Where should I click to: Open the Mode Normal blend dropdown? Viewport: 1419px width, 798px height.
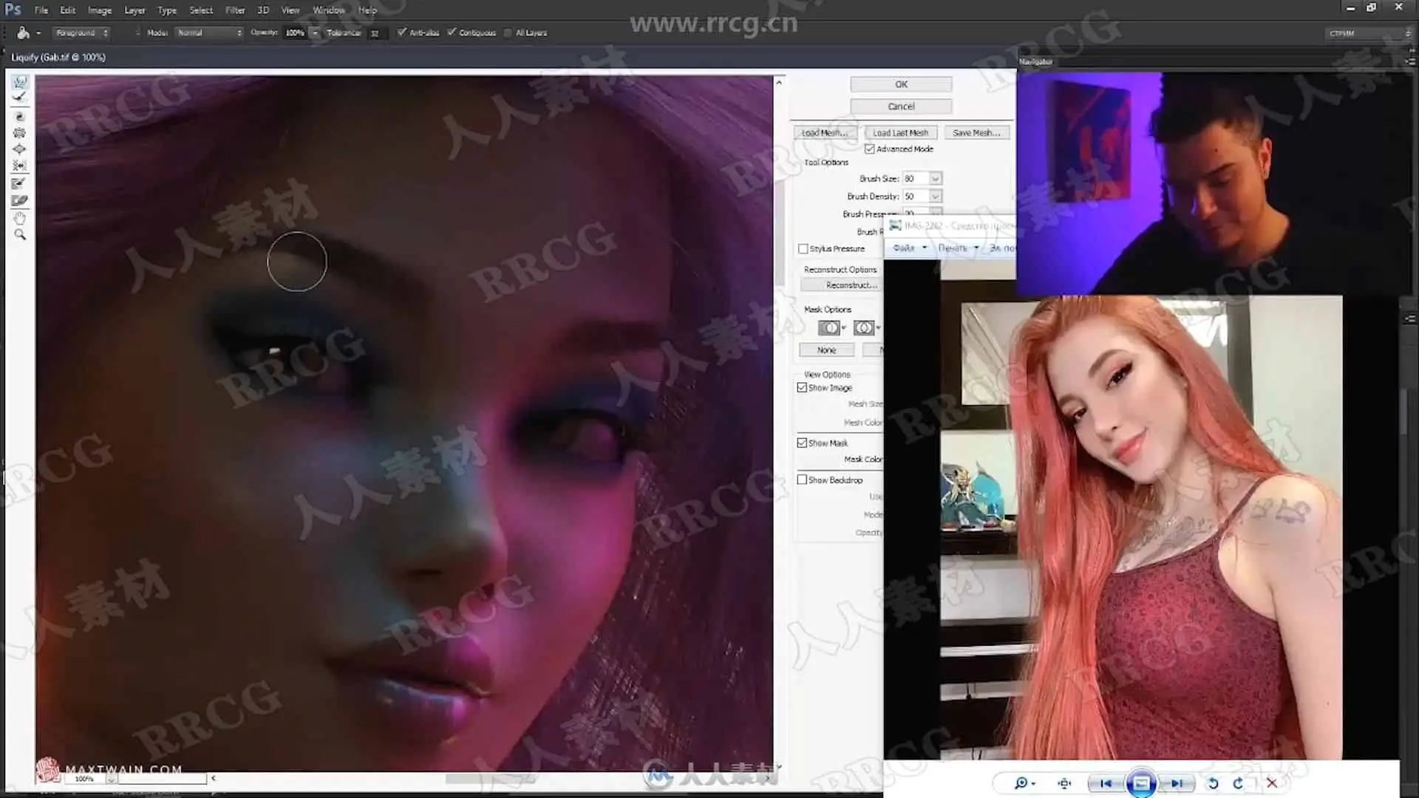(x=209, y=33)
